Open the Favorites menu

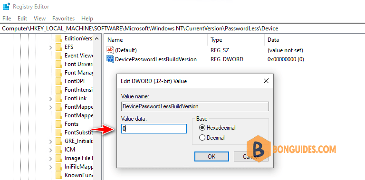tap(63, 19)
